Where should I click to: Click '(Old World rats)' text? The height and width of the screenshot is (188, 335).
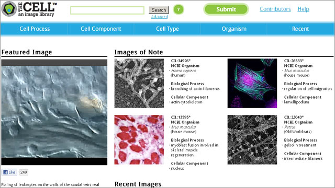[x=298, y=132]
